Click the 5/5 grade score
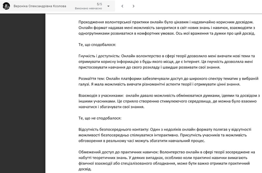The image size is (262, 173). pyautogui.click(x=99, y=4)
